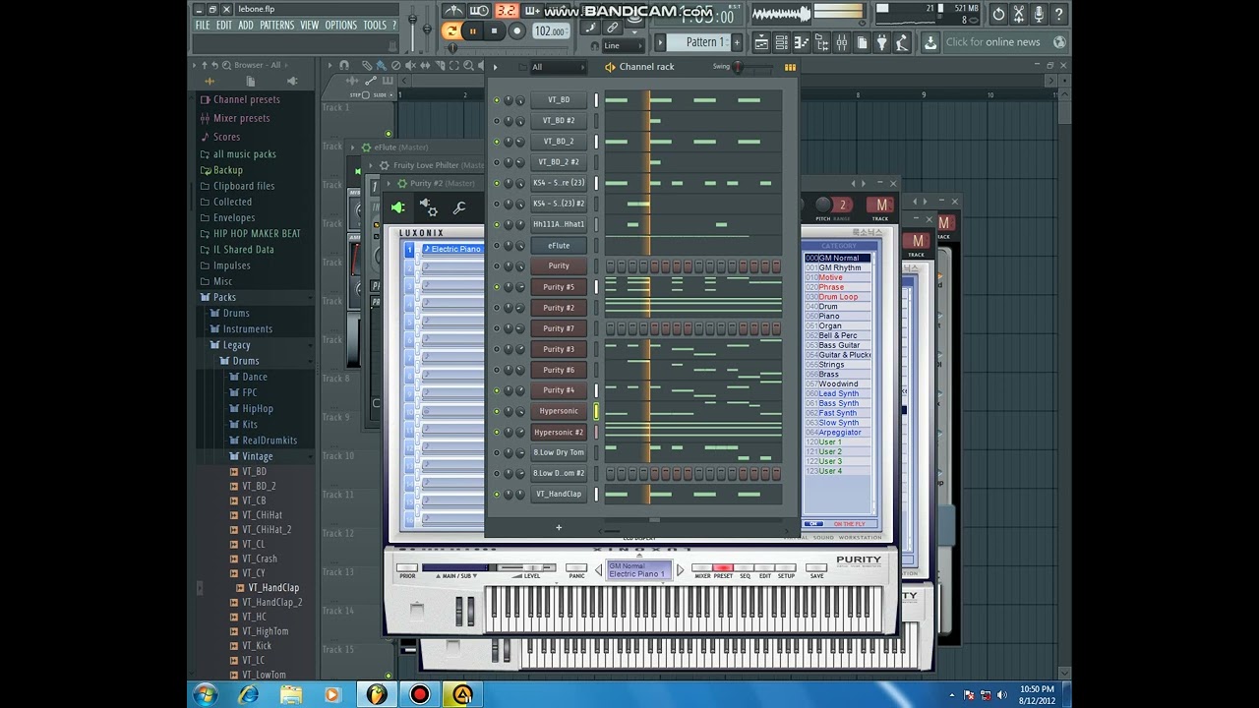Click the tempo field showing 102.000
Image resolution: width=1259 pixels, height=708 pixels.
click(549, 30)
